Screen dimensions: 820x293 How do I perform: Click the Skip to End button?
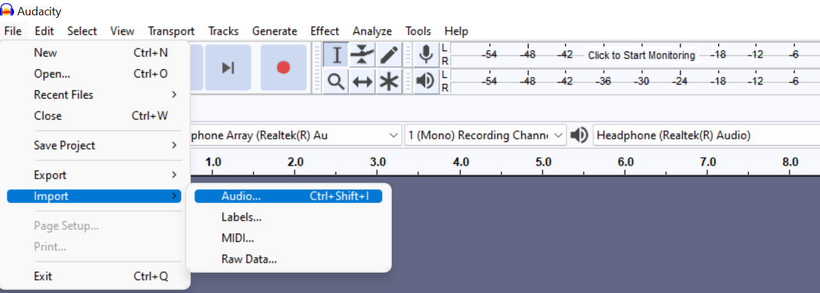228,68
